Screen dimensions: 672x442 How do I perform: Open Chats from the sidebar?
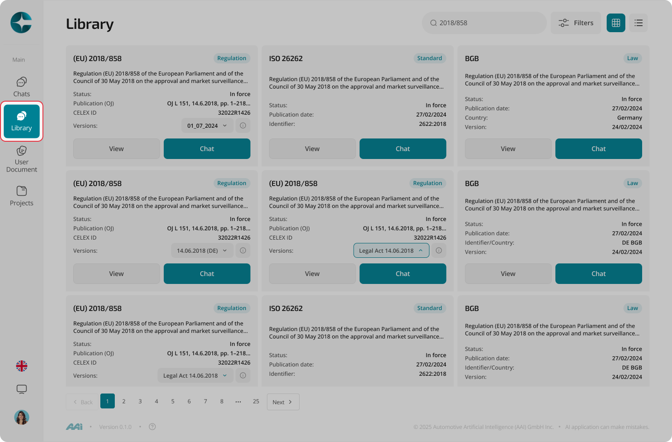pos(21,87)
